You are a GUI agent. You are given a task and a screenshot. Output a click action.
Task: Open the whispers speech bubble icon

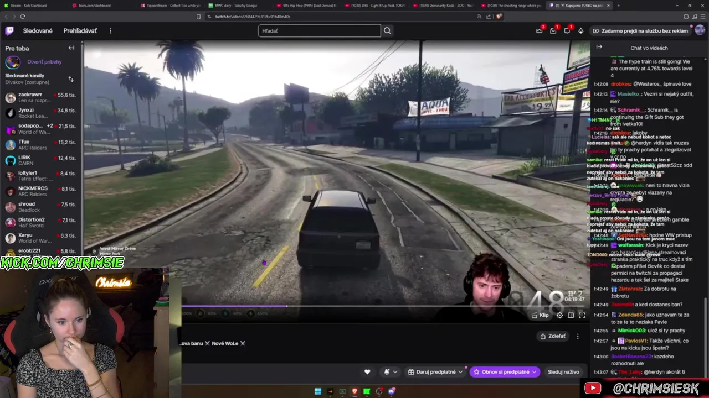(567, 30)
